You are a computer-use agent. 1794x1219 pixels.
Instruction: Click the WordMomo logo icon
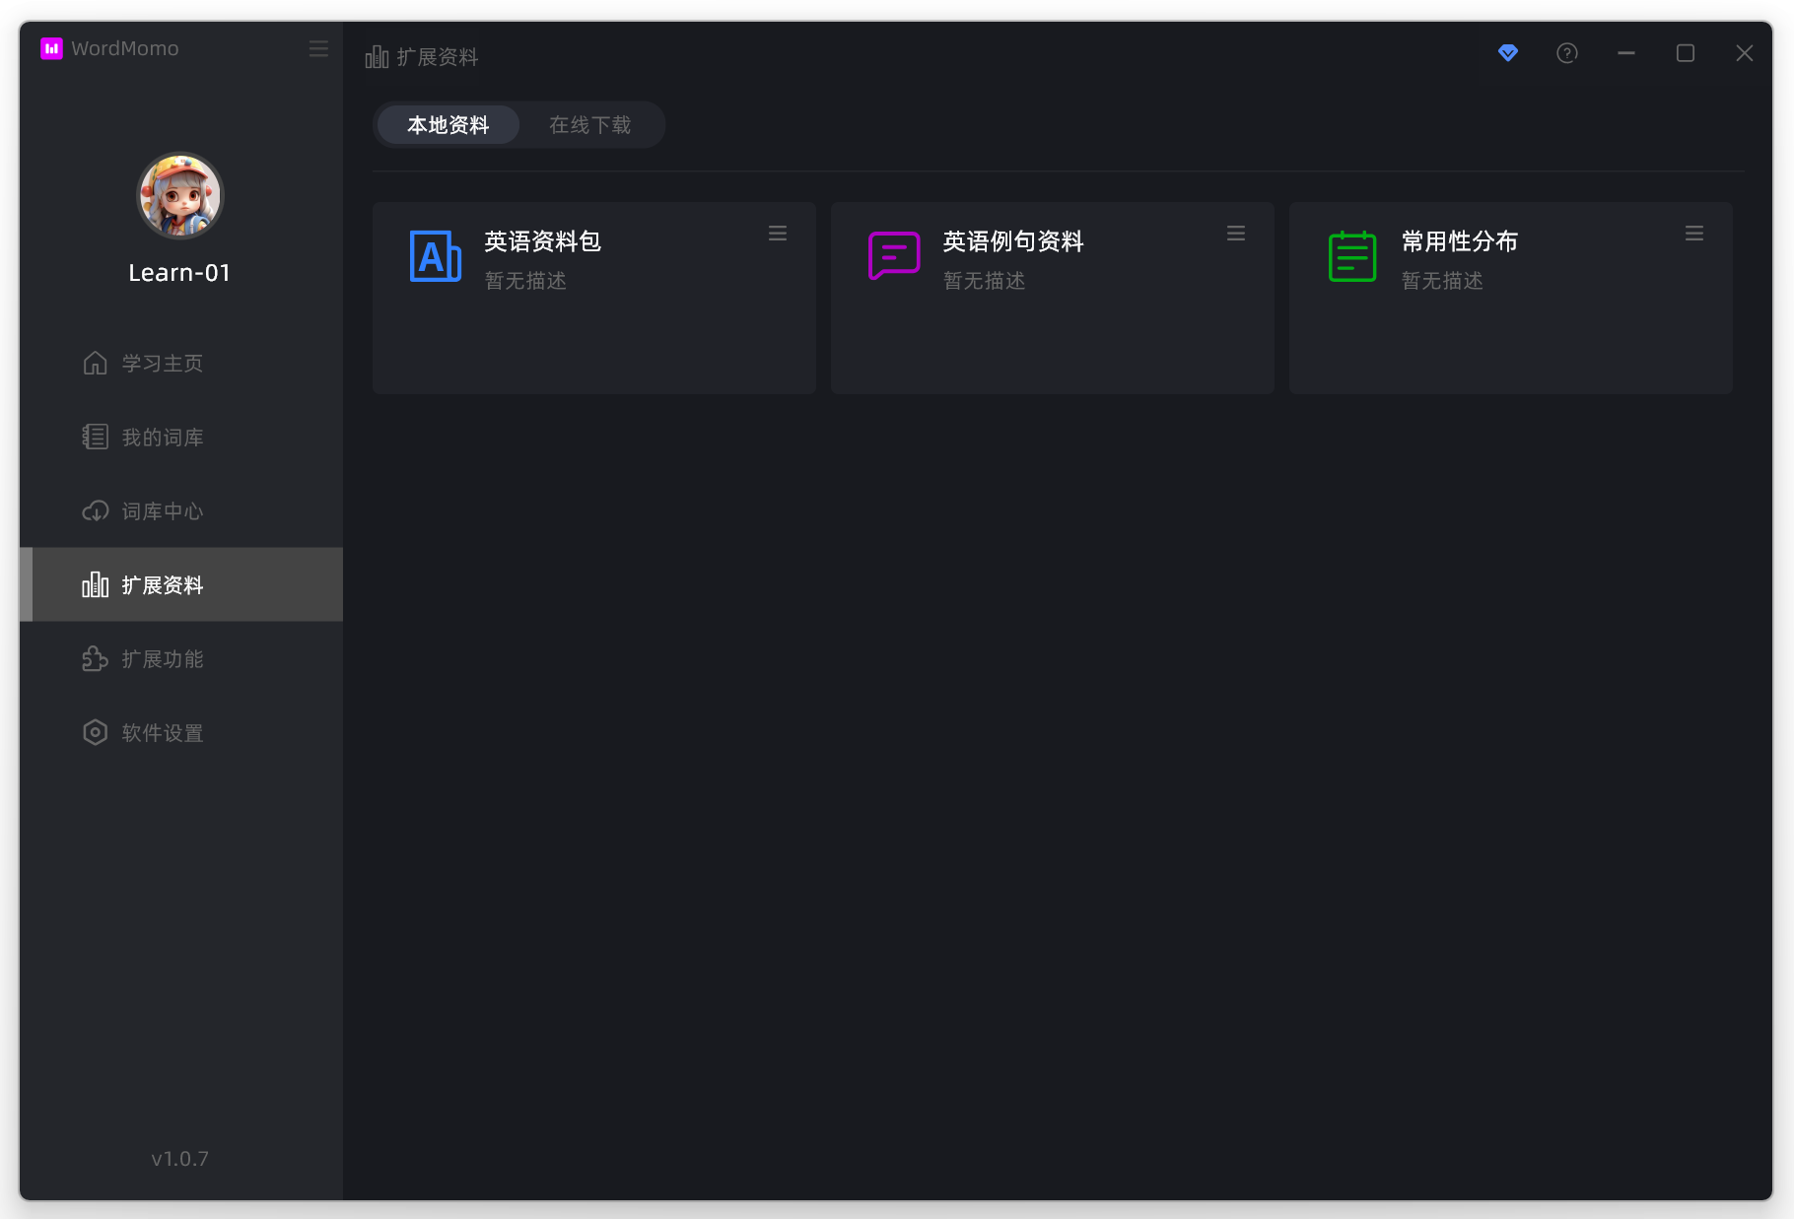[x=51, y=48]
